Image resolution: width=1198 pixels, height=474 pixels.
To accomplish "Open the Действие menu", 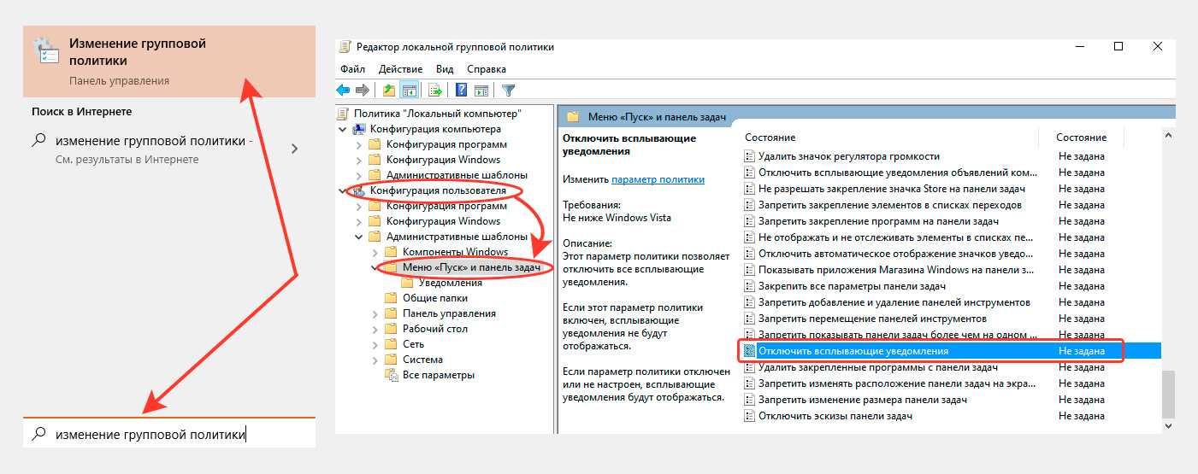I will click(400, 69).
